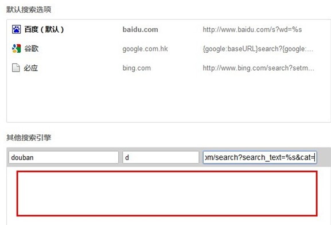Focus the search_text=%s URL input field
The image size is (331, 225).
[x=260, y=157]
